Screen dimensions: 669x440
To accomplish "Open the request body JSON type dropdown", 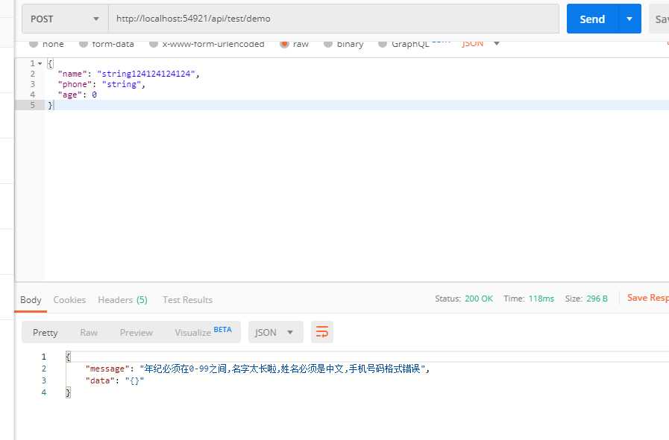I will [x=481, y=43].
